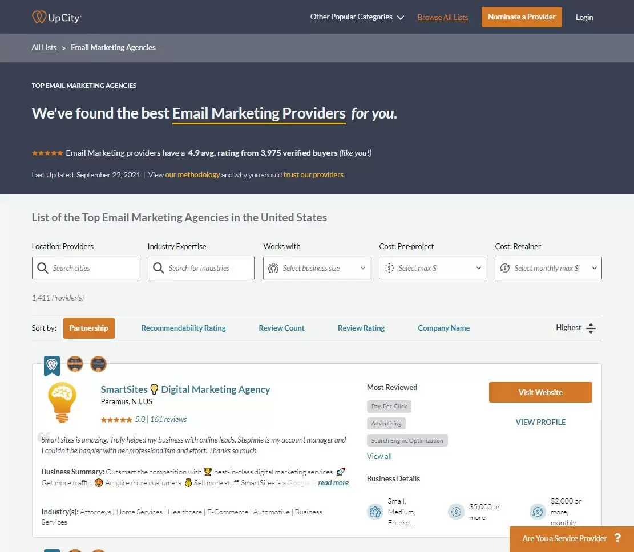Click the Are You a Service Provider banner
The width and height of the screenshot is (634, 552).
[572, 539]
